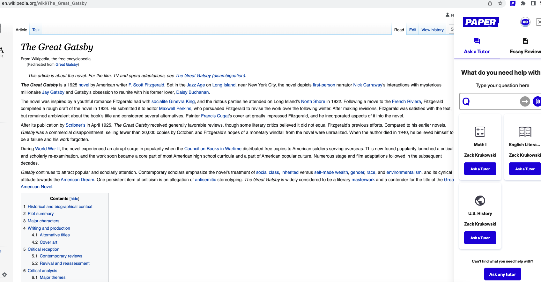This screenshot has height=282, width=541.
Task: Hide the Contents table
Action: [74, 198]
